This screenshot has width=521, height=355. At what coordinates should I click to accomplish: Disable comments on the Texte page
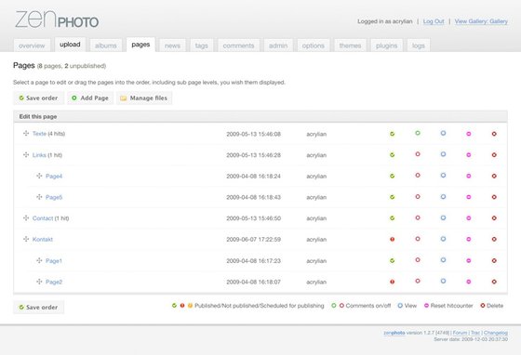(418, 133)
